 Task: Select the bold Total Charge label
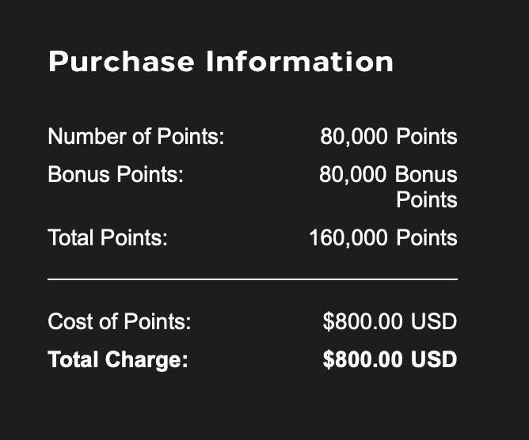[x=118, y=359]
